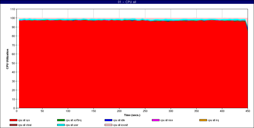The height and width of the screenshot is (128, 254).
Task: Click the y-axis value 90
Action: 13,27
